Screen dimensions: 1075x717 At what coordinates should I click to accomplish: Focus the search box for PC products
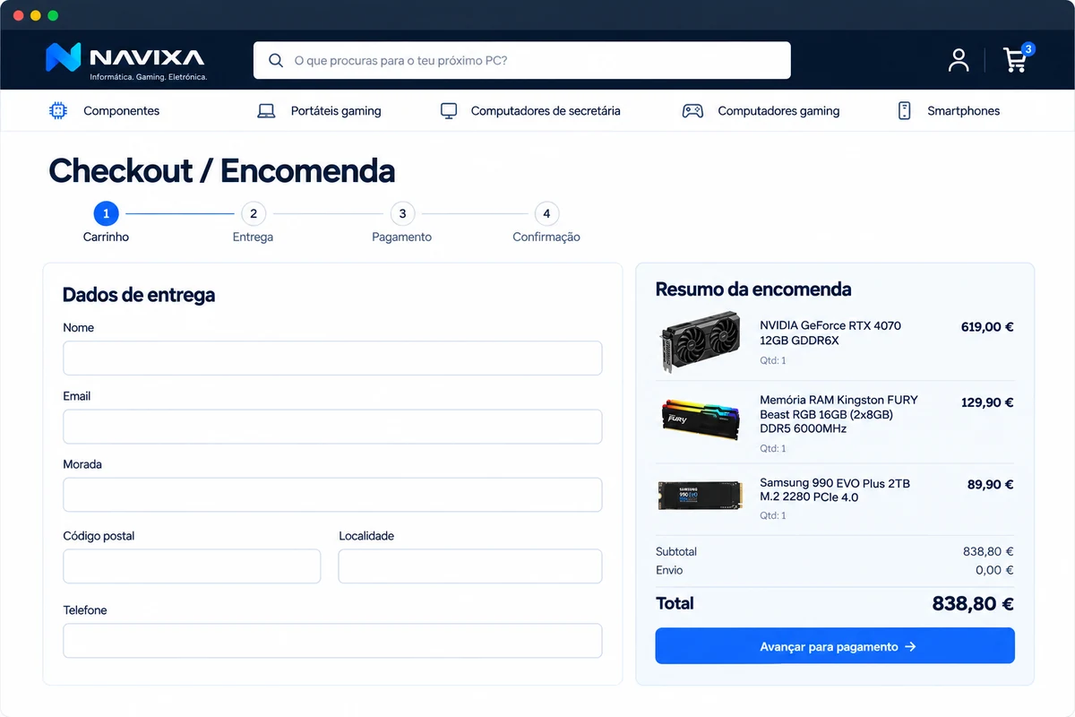pos(522,61)
